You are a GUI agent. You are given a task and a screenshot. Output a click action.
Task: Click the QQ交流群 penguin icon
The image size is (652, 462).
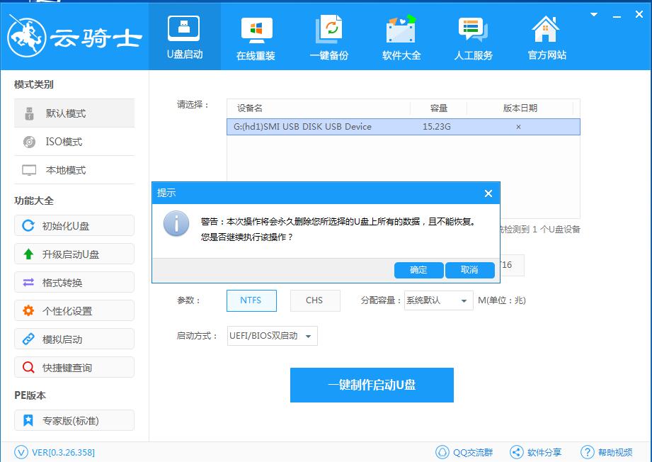442,452
